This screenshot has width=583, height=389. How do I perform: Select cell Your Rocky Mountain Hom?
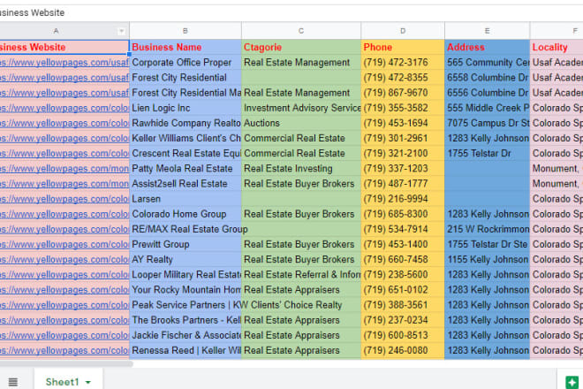coord(185,290)
